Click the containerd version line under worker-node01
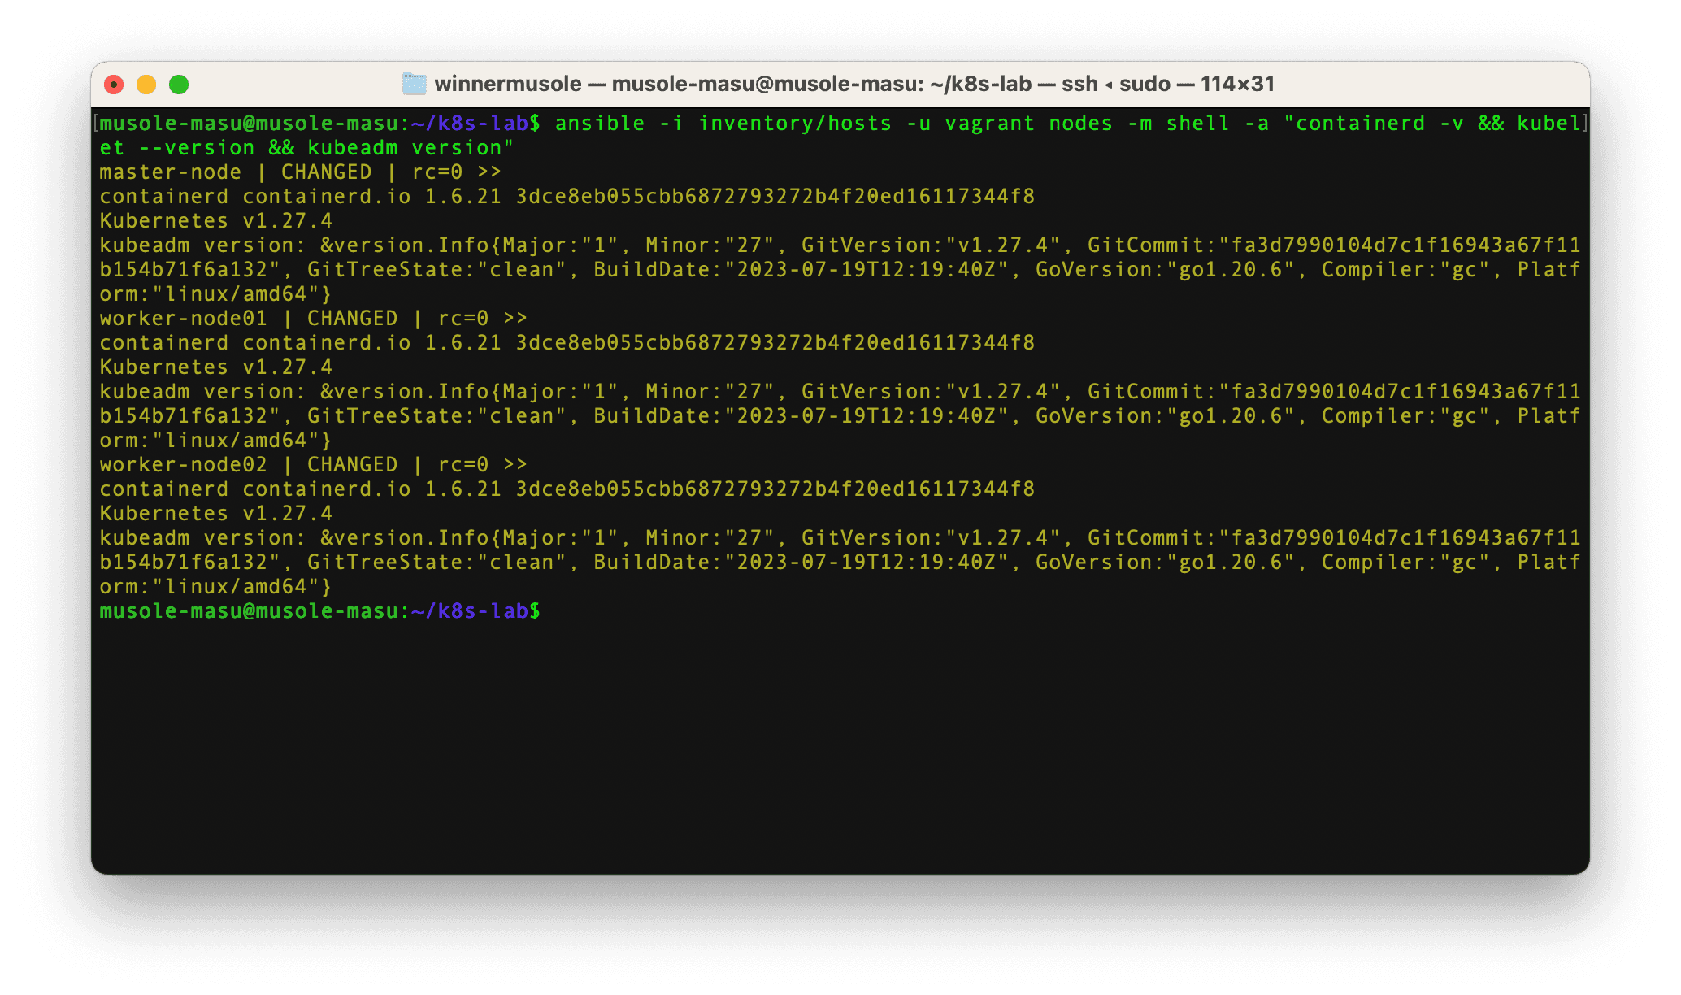The height and width of the screenshot is (995, 1681). pos(567,343)
